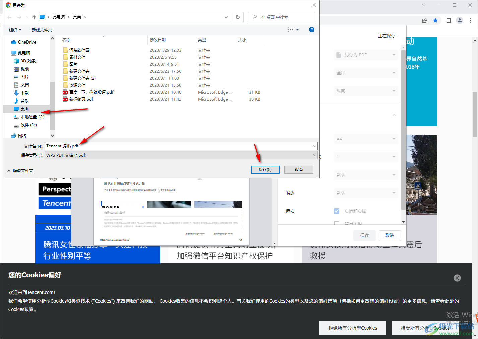This screenshot has width=478, height=339.
Task: Toggle 页眉和页脚 checkbox
Action: tap(337, 211)
